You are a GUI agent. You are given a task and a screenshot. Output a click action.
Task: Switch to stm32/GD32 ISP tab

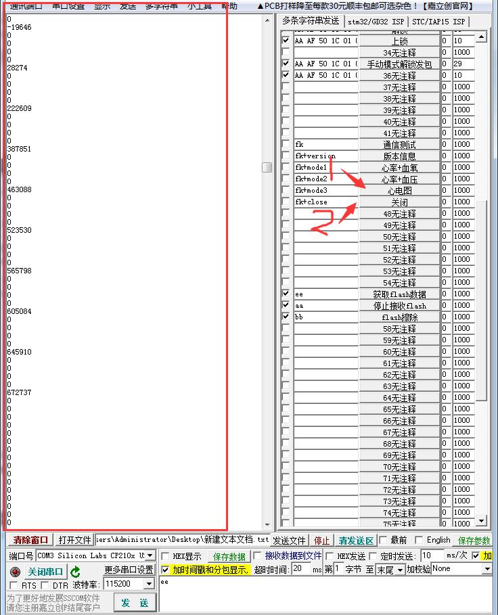(x=376, y=22)
